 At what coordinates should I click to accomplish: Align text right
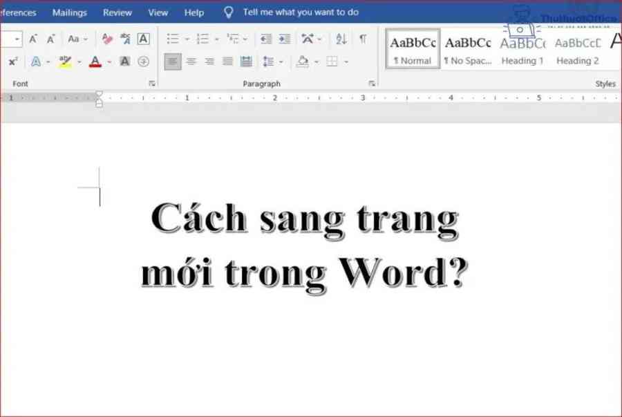tap(209, 62)
